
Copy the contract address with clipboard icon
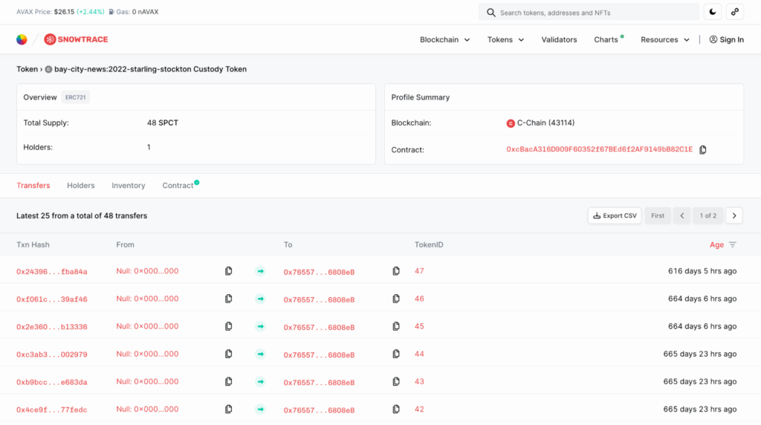pyautogui.click(x=703, y=150)
